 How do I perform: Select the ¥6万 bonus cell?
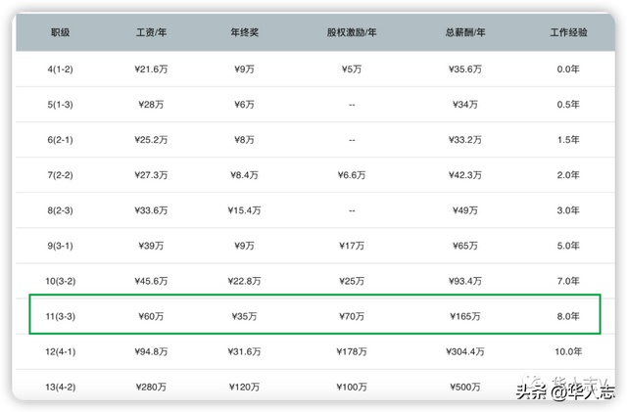(x=244, y=105)
